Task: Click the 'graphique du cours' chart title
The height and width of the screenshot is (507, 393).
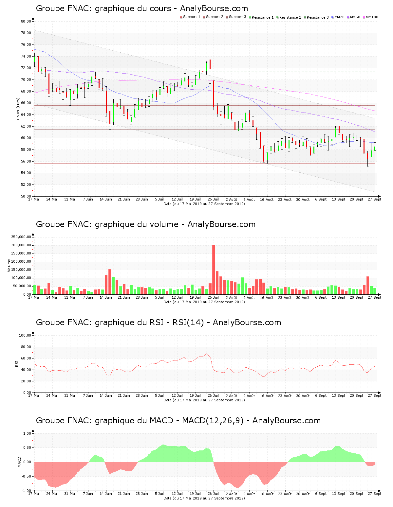Action: tap(142, 9)
